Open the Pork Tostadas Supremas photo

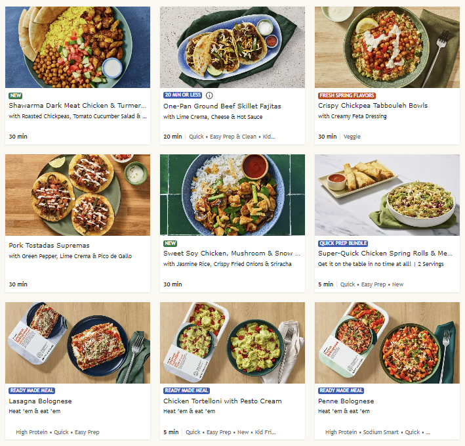77,195
